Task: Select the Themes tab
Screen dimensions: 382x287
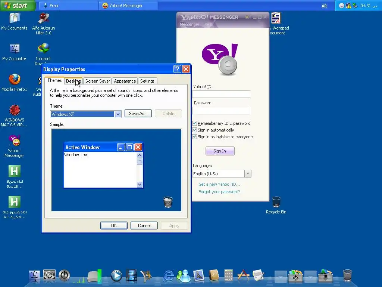Action: [54, 80]
